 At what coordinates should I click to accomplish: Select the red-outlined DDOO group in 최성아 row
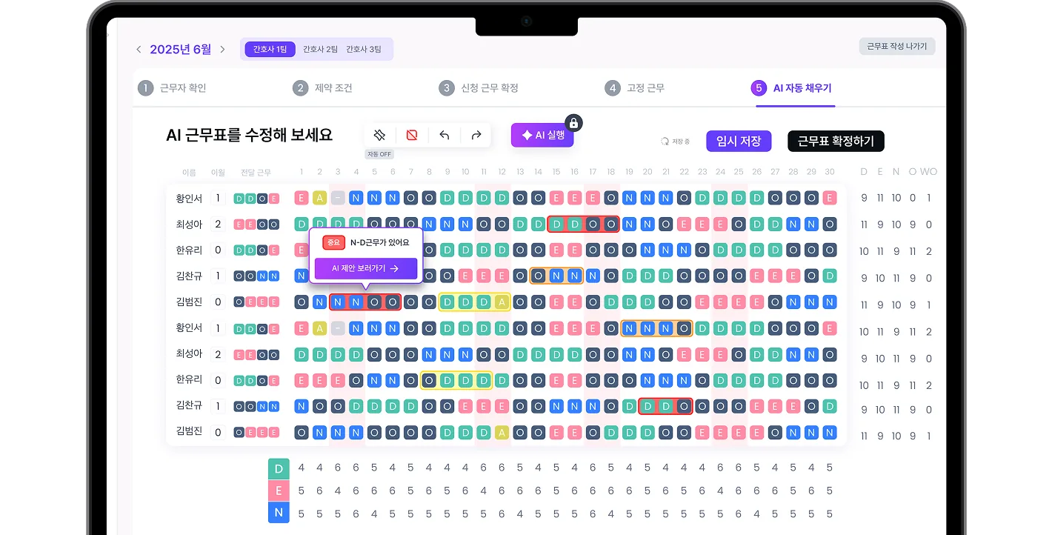[x=584, y=224]
